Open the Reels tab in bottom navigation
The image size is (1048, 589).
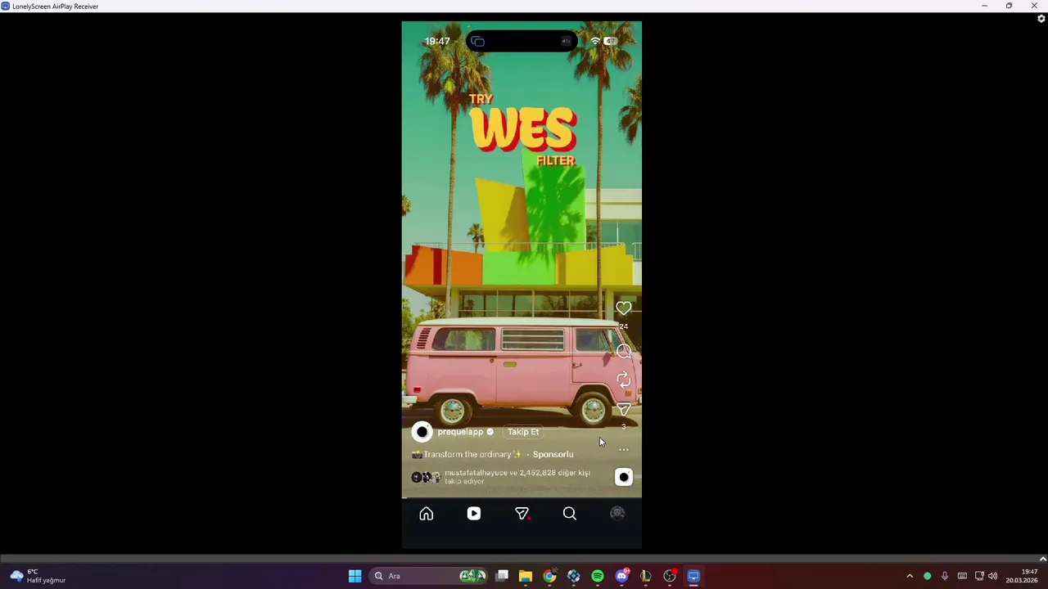tap(474, 514)
